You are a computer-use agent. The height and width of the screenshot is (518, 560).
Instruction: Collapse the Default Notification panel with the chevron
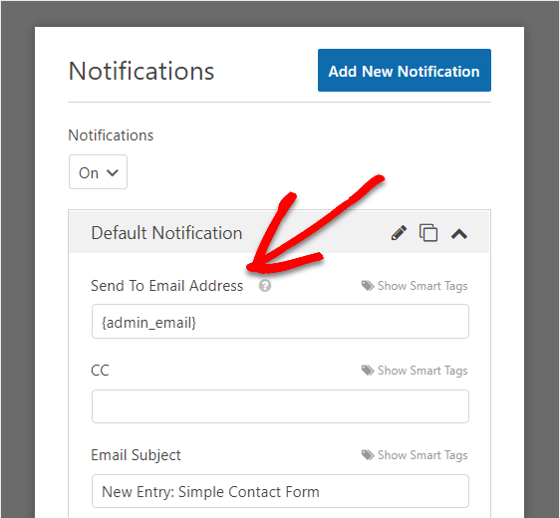[459, 234]
